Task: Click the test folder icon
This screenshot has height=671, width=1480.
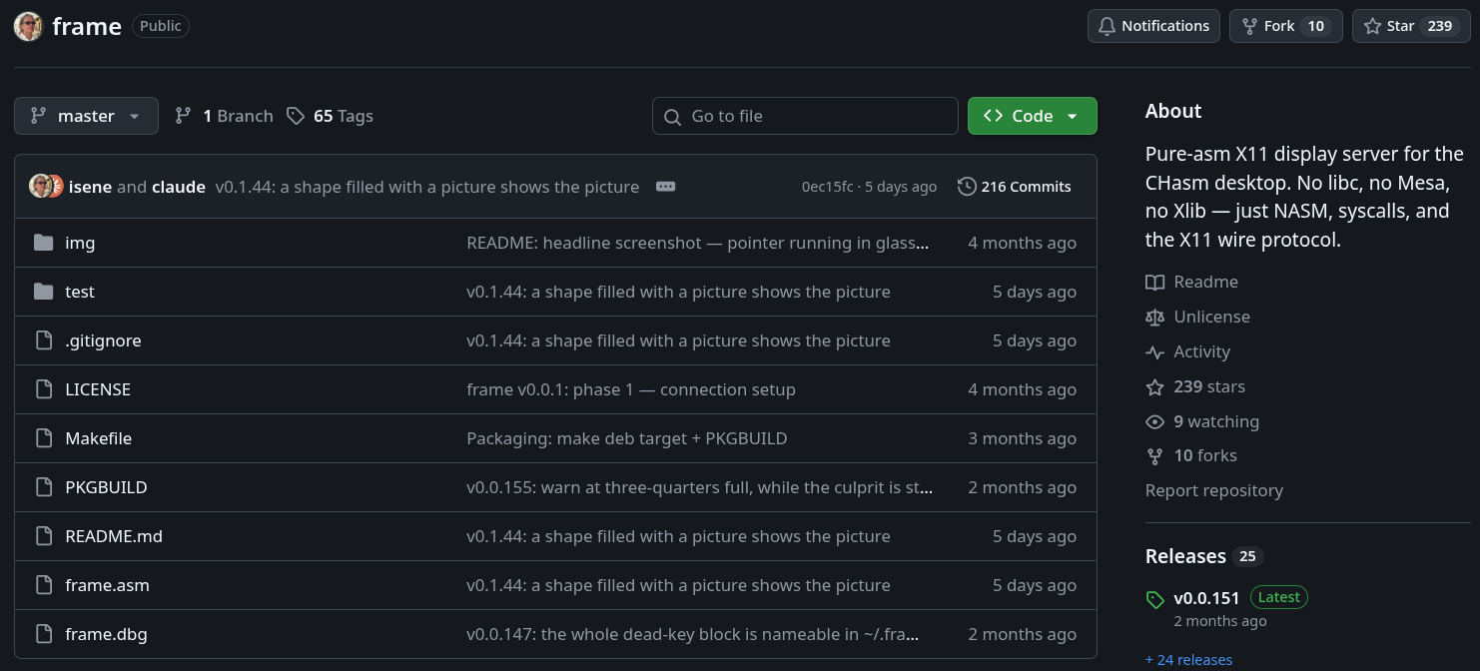Action: coord(43,292)
